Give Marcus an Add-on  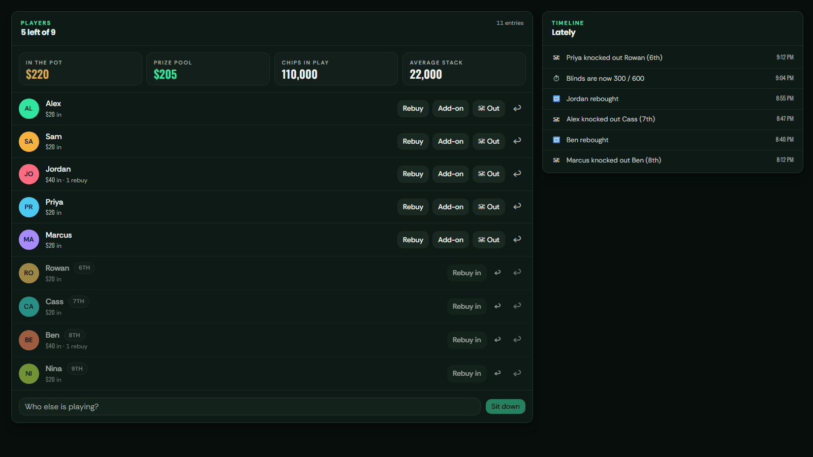(x=451, y=240)
